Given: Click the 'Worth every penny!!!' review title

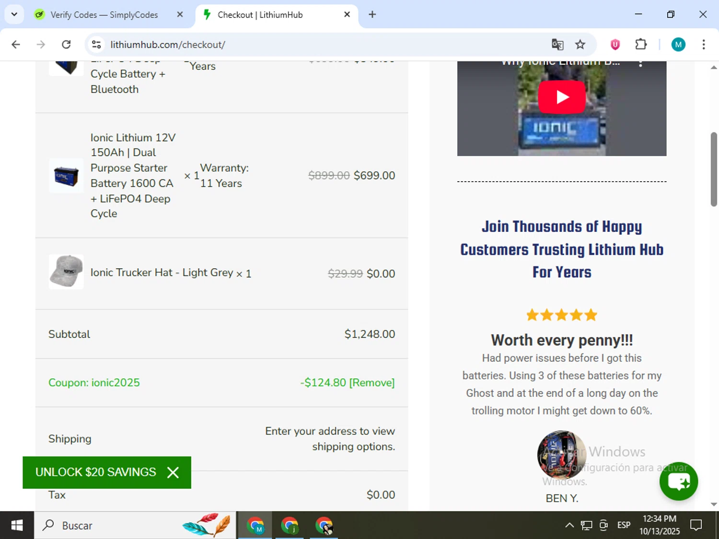Looking at the screenshot, I should point(562,340).
